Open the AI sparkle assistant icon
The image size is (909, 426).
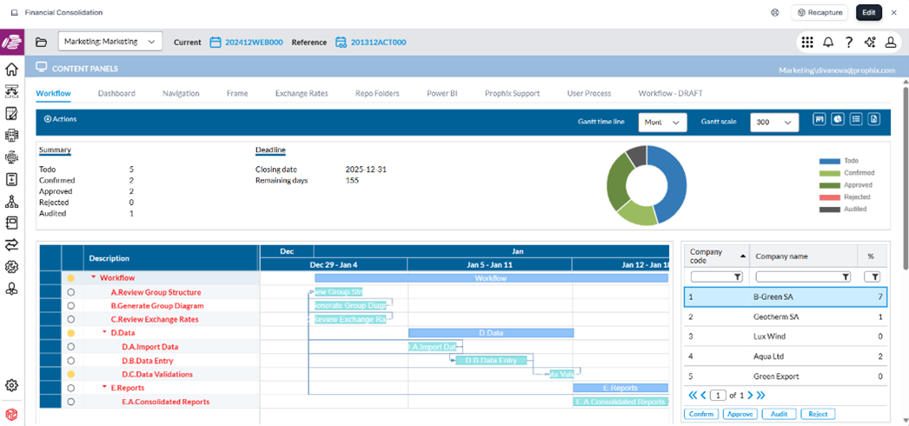(870, 43)
